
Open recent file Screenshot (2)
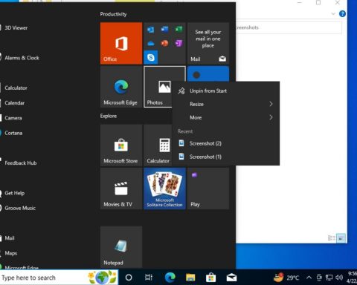click(x=226, y=143)
